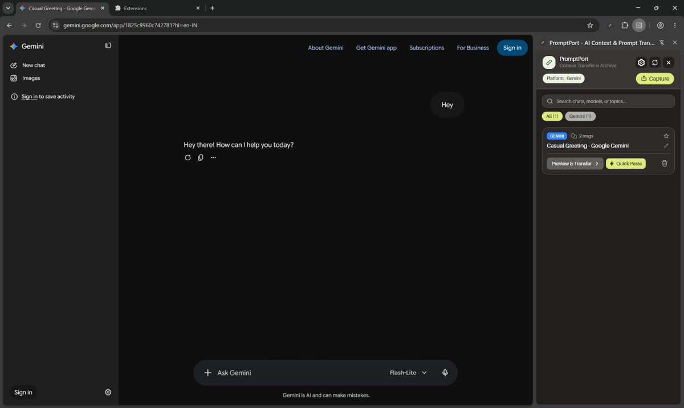Viewport: 684px width, 408px height.
Task: Open the Flash-Lite model dropdown
Action: 408,373
